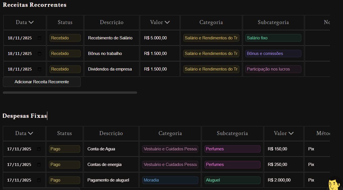Change Pago status of Conta de Agua

point(64,149)
